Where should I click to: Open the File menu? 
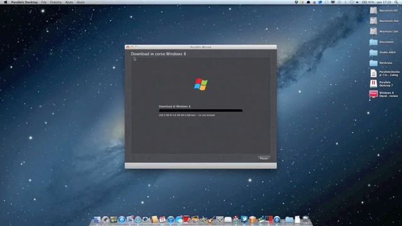click(x=44, y=3)
